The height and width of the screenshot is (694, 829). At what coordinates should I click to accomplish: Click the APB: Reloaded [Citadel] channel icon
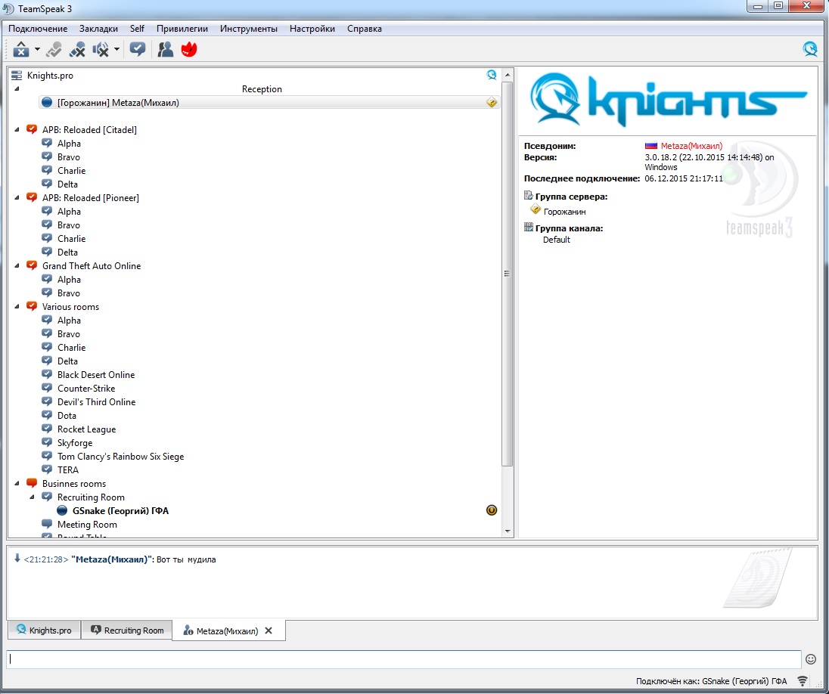[32, 129]
